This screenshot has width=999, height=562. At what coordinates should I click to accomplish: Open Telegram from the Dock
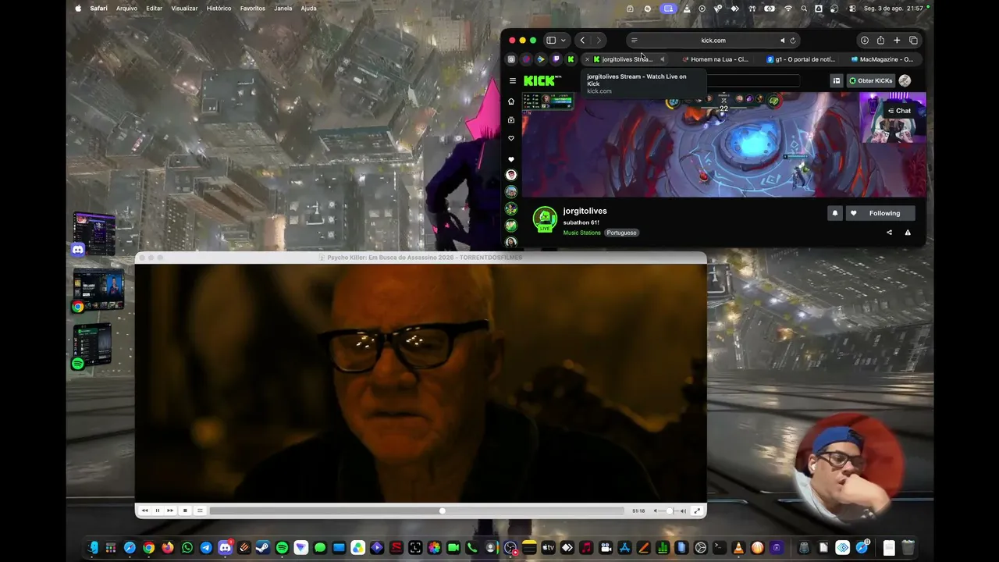pos(206,548)
